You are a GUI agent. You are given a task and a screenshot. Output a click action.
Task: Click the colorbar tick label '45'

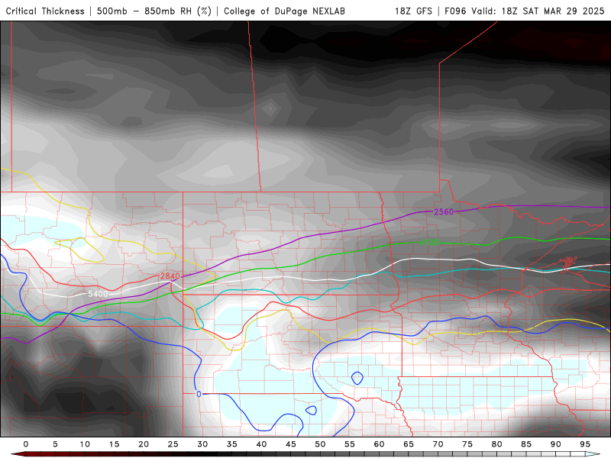(291, 444)
